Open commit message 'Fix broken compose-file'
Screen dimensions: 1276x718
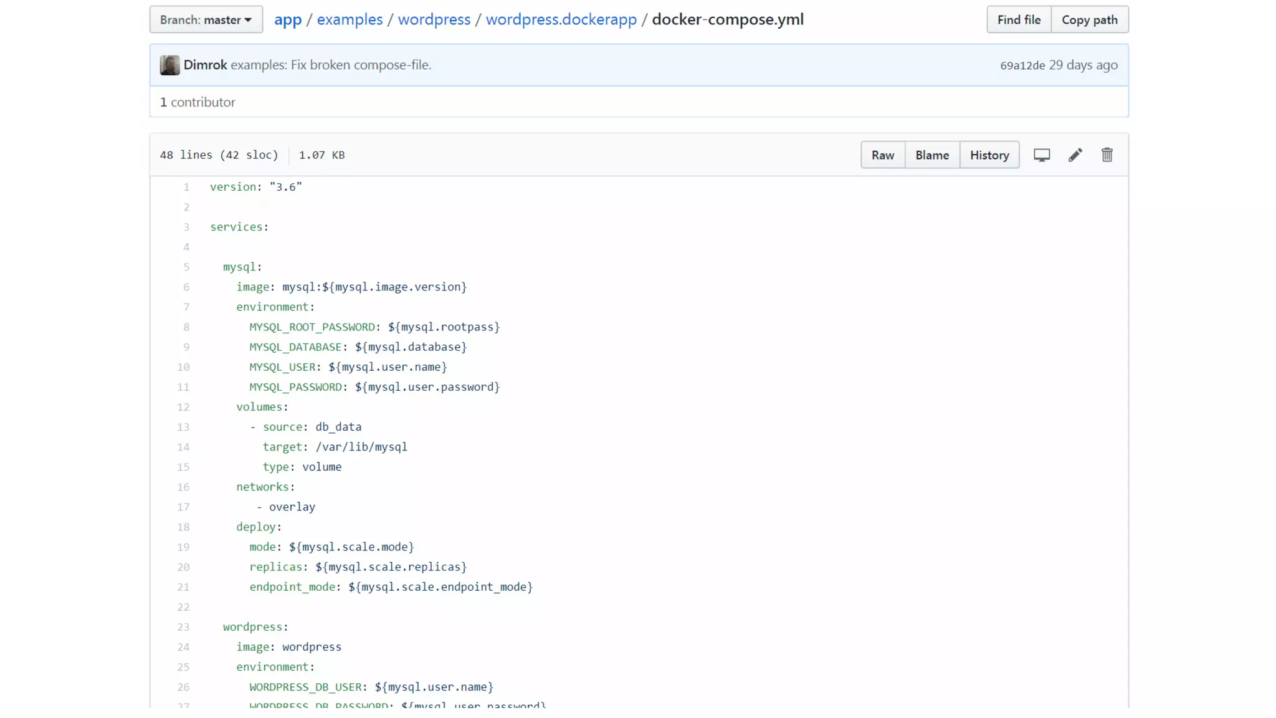(331, 65)
